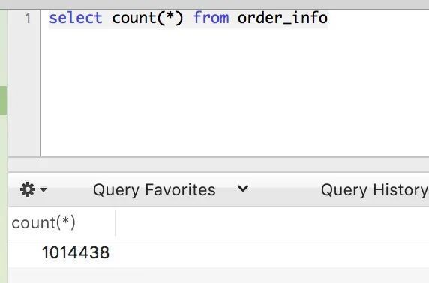Click the green scroll thumb on the sidebar

coord(3,100)
